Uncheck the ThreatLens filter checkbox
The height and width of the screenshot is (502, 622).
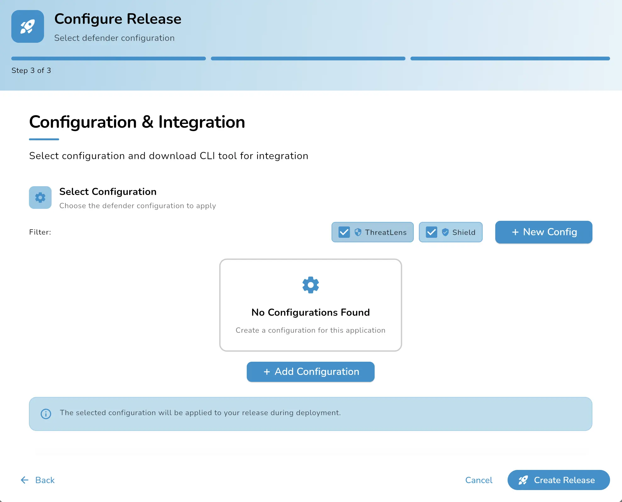(x=344, y=232)
